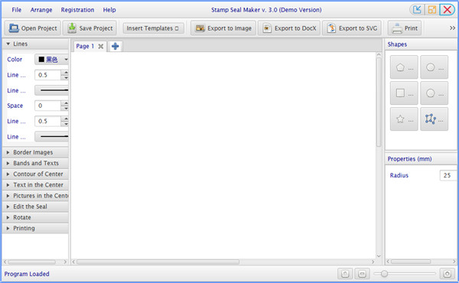Click the Shapes panel header
Screen dimensions: 459x283
coord(421,44)
